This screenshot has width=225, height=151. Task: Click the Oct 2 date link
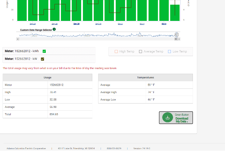(x=120, y=24)
